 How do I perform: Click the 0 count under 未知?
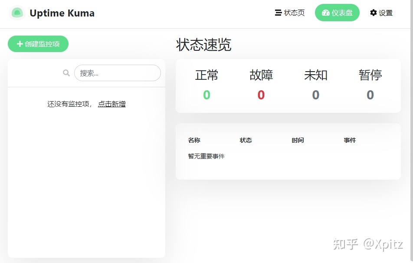pyautogui.click(x=315, y=95)
